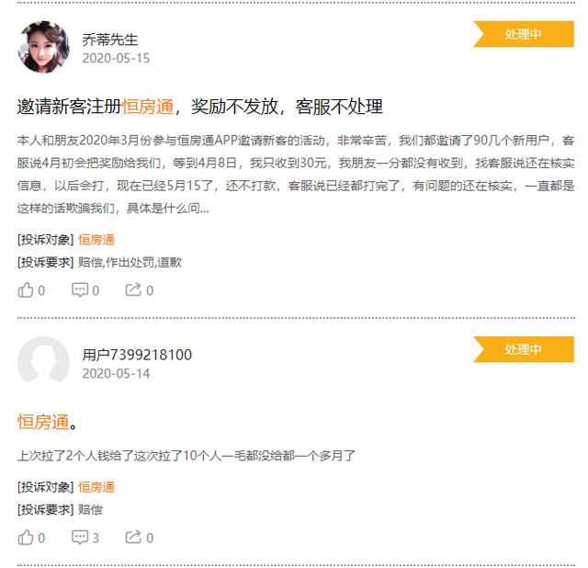Open the description 上次拉了2个人钱给了
Viewport: 588px width, 568px height.
[x=186, y=456]
